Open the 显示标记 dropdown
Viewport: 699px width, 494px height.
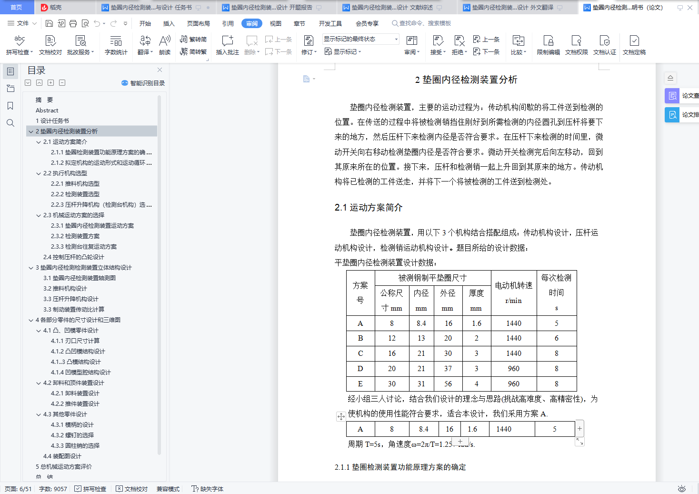(343, 51)
